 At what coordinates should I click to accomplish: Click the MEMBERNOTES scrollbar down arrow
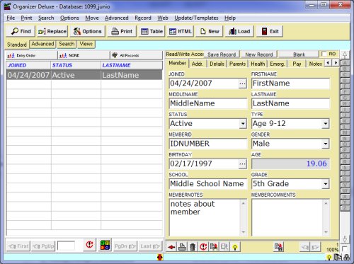pyautogui.click(x=244, y=232)
